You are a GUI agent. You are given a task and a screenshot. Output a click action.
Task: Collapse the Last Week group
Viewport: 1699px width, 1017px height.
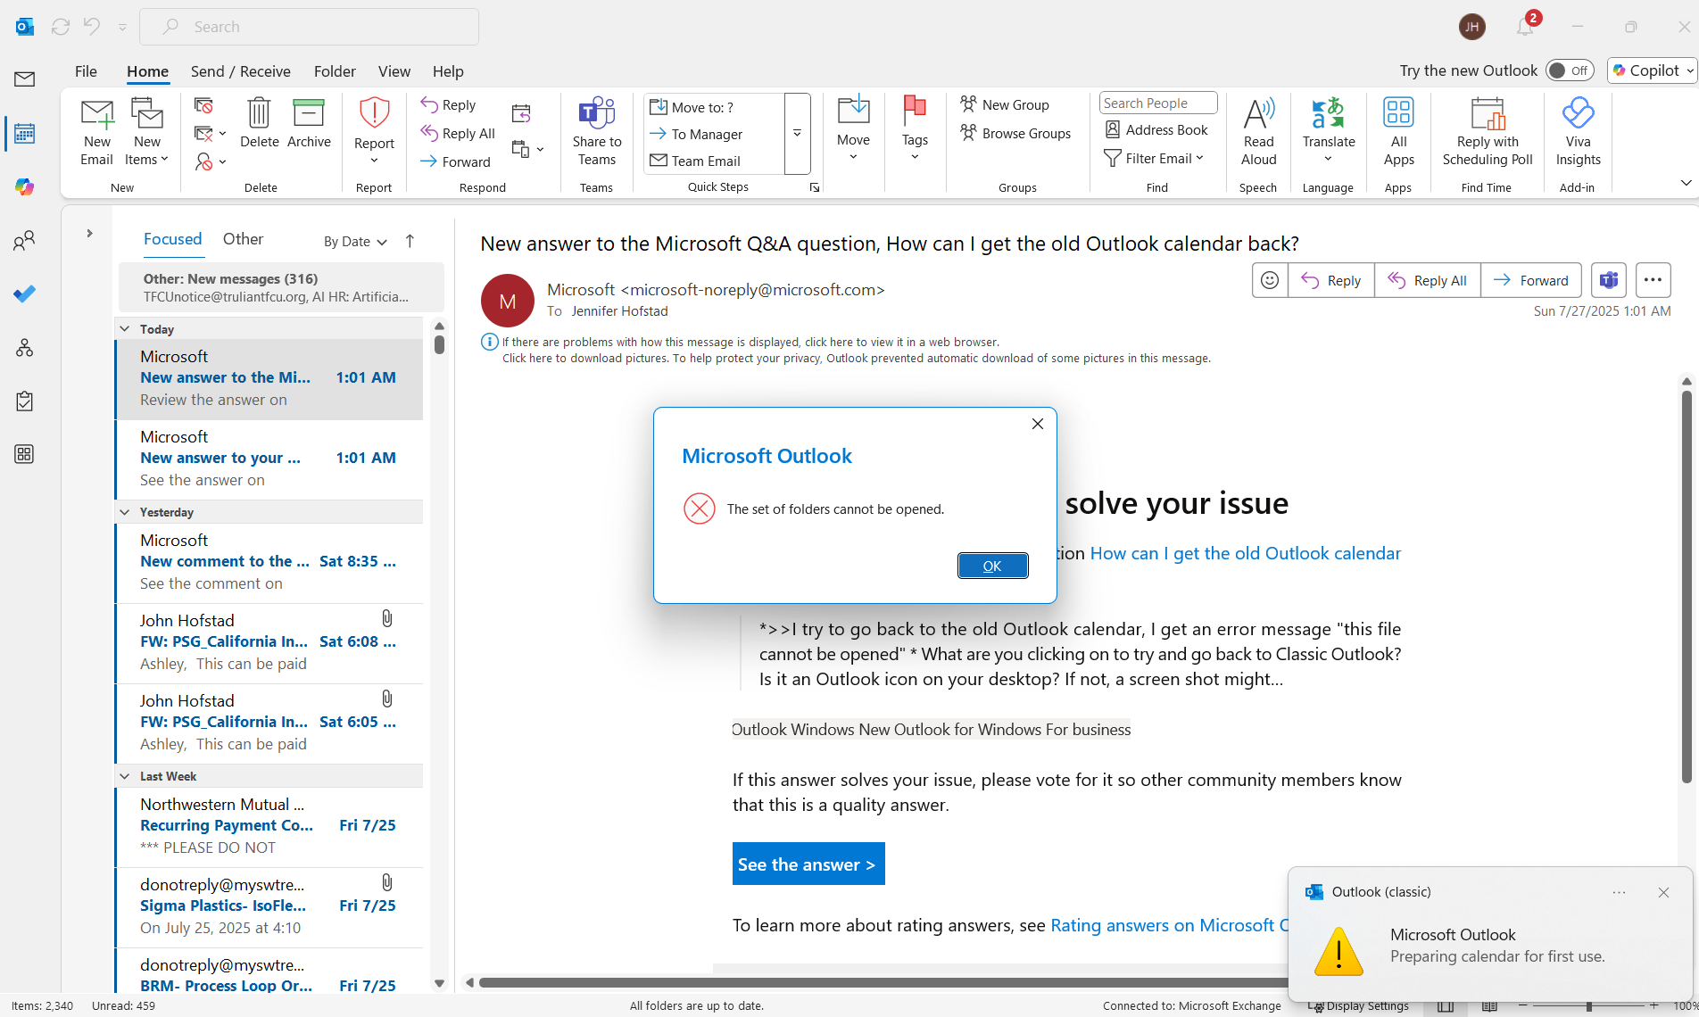point(125,775)
